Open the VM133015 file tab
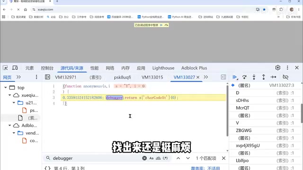The height and width of the screenshot is (170, 303). coord(152,77)
